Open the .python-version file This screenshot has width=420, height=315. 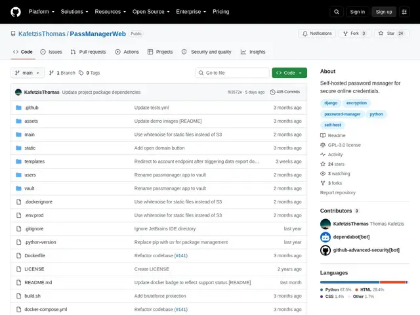40,242
